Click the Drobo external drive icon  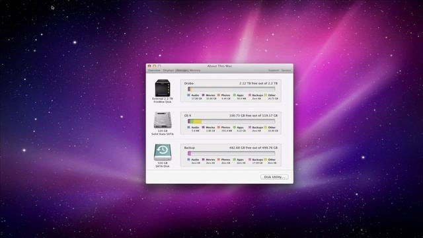163,88
